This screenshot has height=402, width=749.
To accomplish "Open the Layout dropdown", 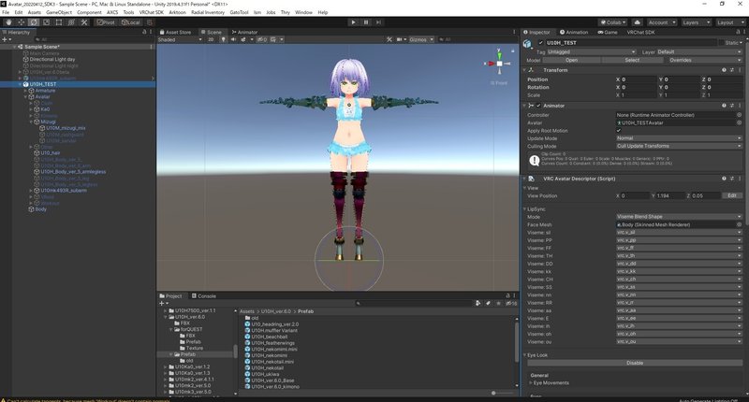I will [x=730, y=22].
